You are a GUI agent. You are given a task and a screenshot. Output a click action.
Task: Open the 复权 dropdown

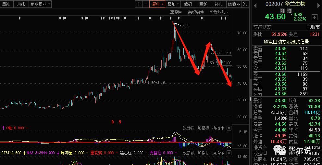coord(157,4)
